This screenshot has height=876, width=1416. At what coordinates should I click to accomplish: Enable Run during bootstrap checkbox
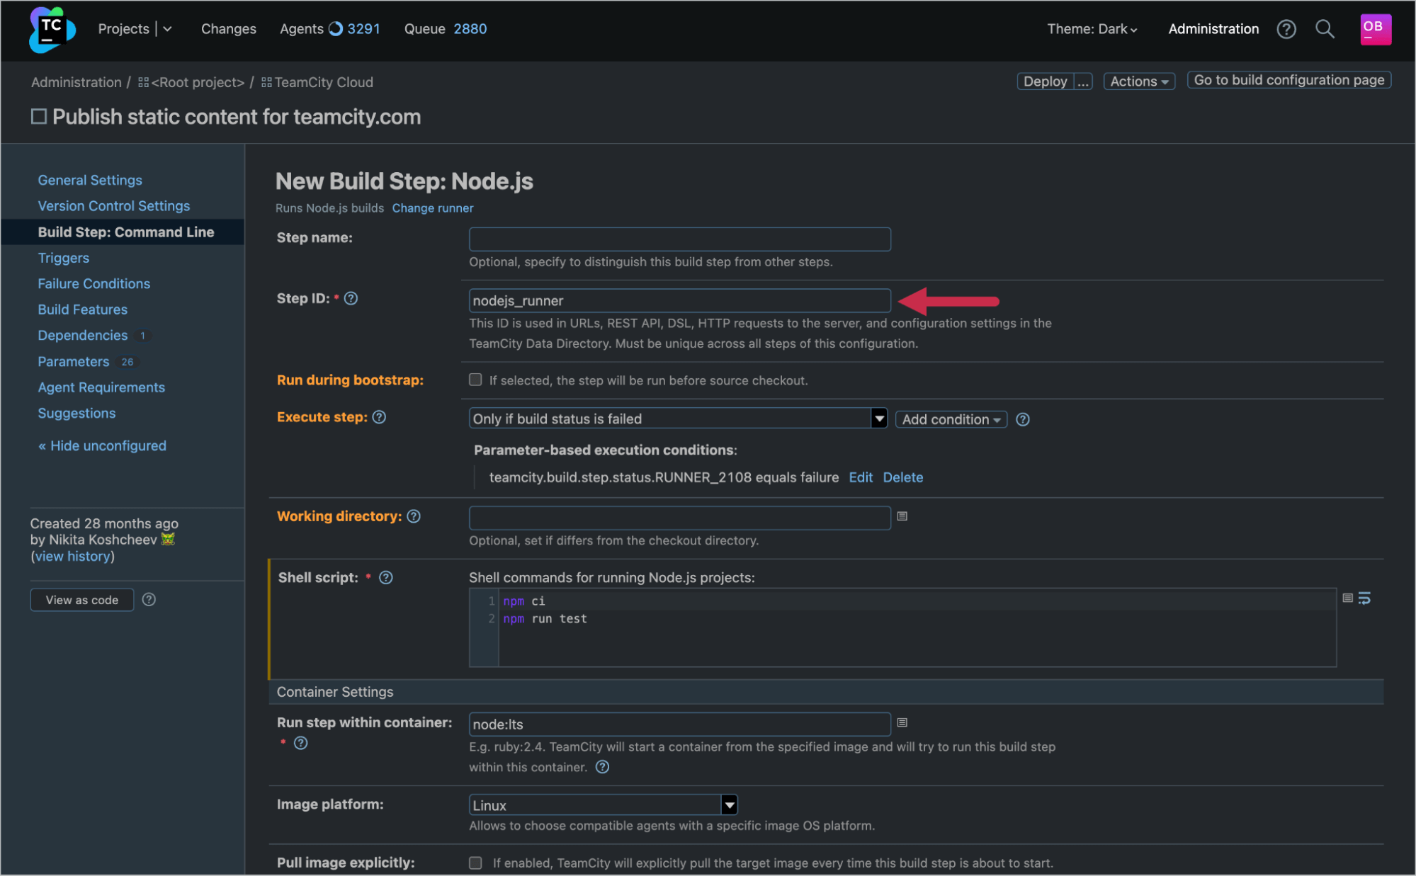click(x=475, y=380)
